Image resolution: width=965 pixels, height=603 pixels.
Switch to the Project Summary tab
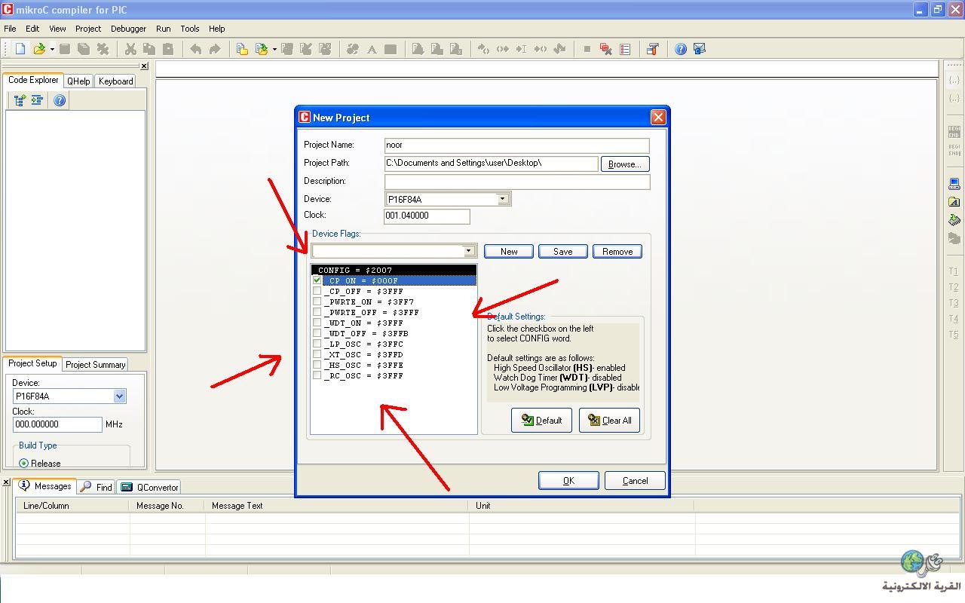(95, 364)
